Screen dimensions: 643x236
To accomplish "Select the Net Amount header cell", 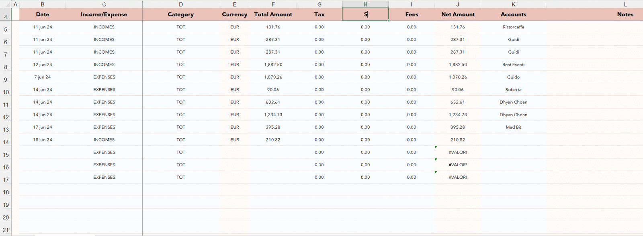I will tap(458, 14).
